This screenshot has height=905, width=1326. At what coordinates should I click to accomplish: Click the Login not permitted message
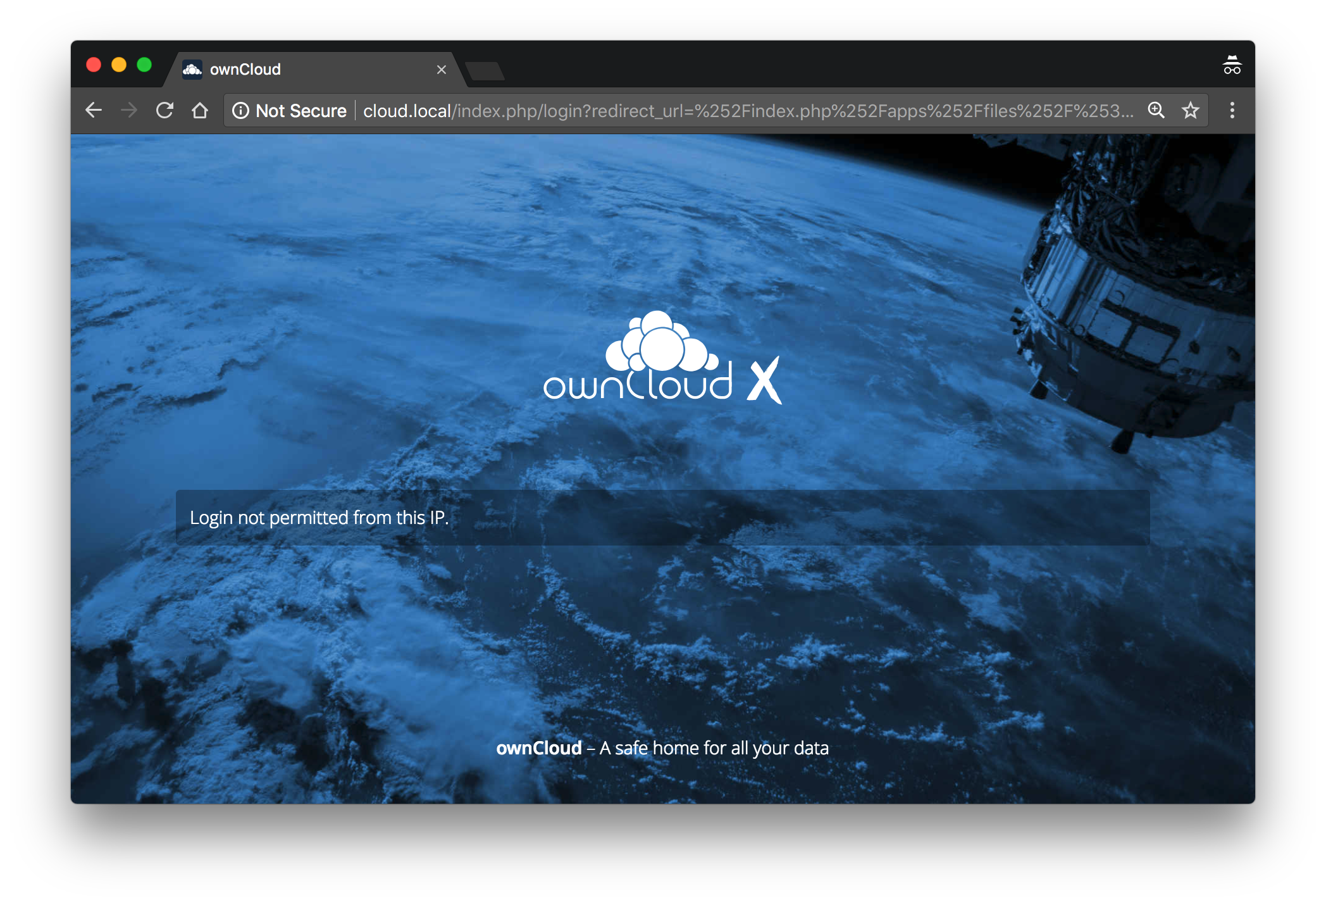point(319,518)
